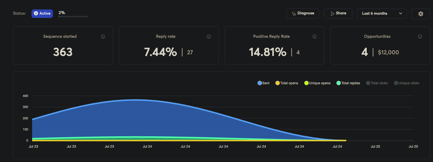Click the 363 sequence started value
This screenshot has height=162, width=433.
[x=63, y=52]
